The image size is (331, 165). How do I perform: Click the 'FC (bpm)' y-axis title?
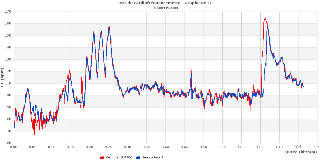pos(2,77)
